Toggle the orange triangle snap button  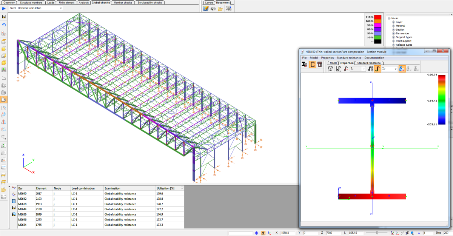[x=263, y=233]
